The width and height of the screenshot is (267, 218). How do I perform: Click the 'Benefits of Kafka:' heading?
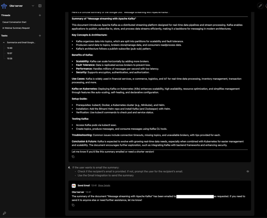click(82, 55)
